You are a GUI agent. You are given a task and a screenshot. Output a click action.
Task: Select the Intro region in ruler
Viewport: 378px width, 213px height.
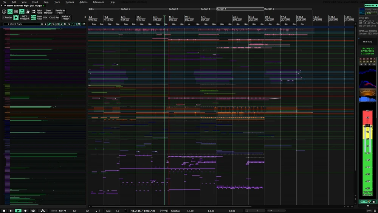pos(104,9)
